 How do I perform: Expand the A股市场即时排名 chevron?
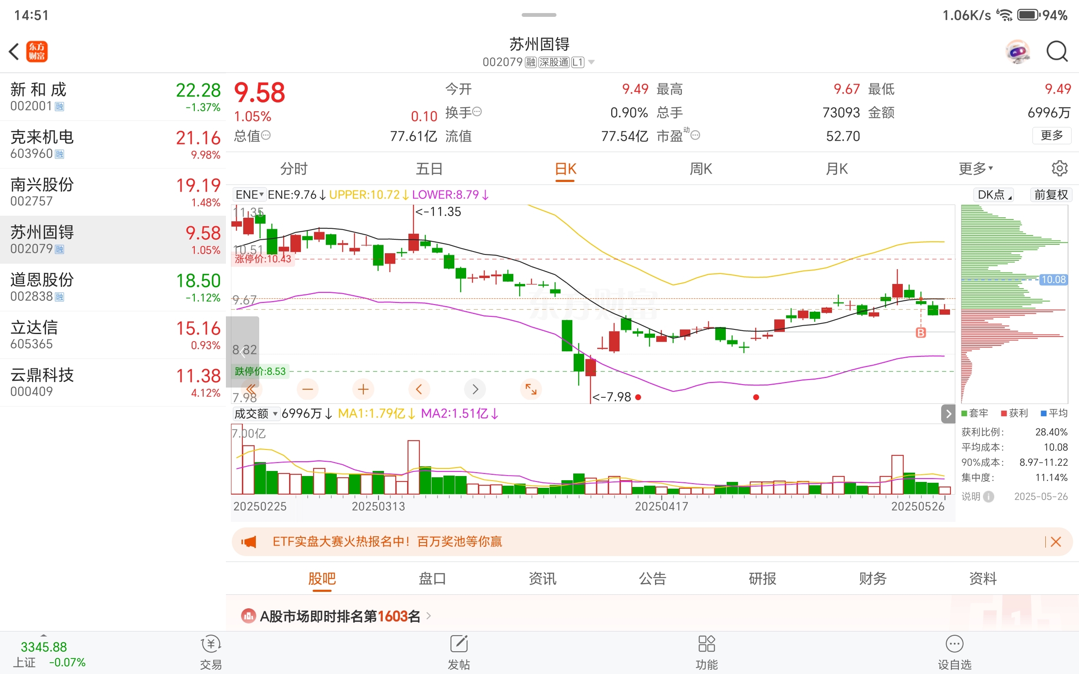pyautogui.click(x=429, y=616)
